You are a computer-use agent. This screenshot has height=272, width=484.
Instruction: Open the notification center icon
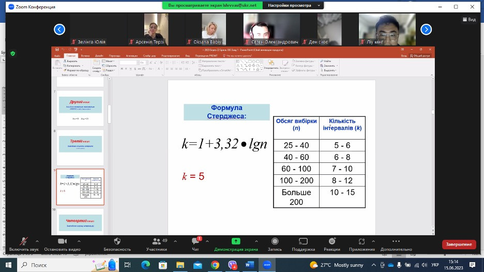tap(472, 265)
